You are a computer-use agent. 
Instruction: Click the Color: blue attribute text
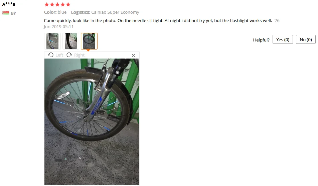click(x=55, y=12)
